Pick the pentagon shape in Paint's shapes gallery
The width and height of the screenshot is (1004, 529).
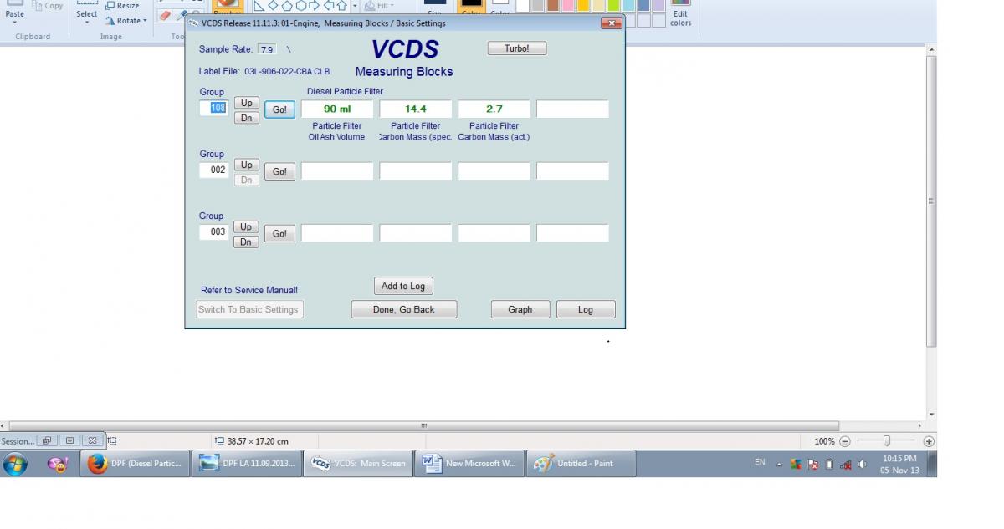pos(287,5)
